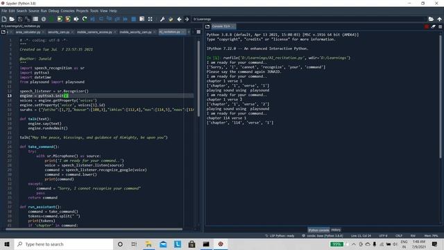Open the Tools menu
This screenshot has height=250, width=444.
94,11
